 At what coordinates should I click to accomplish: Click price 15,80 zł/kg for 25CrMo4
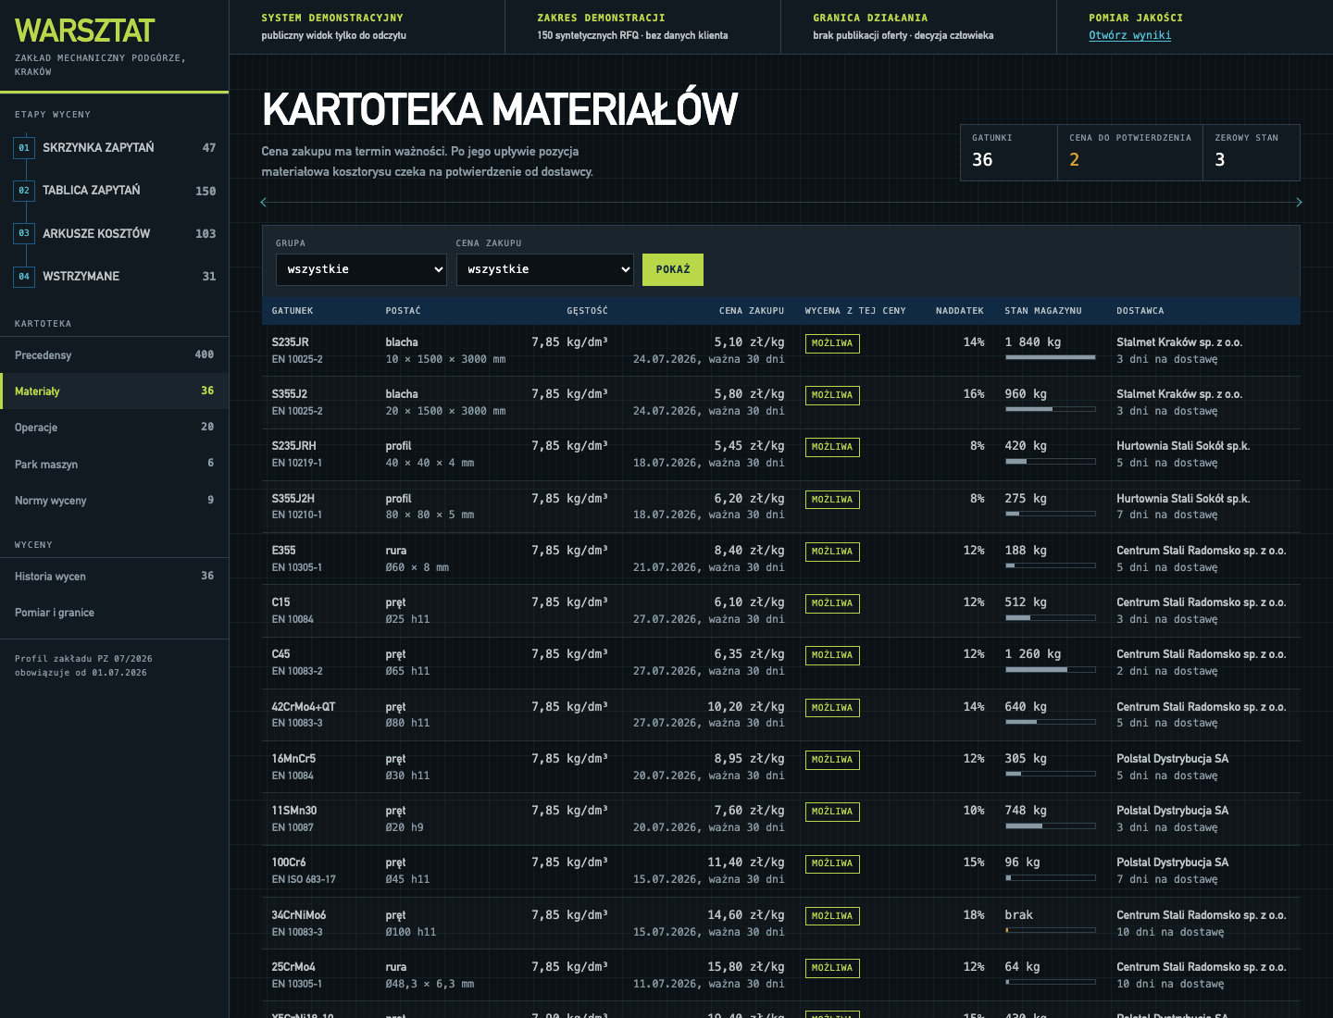[746, 966]
